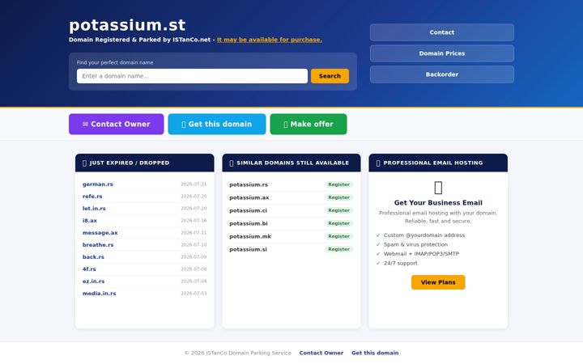Register potassium.mk domain

click(x=338, y=236)
